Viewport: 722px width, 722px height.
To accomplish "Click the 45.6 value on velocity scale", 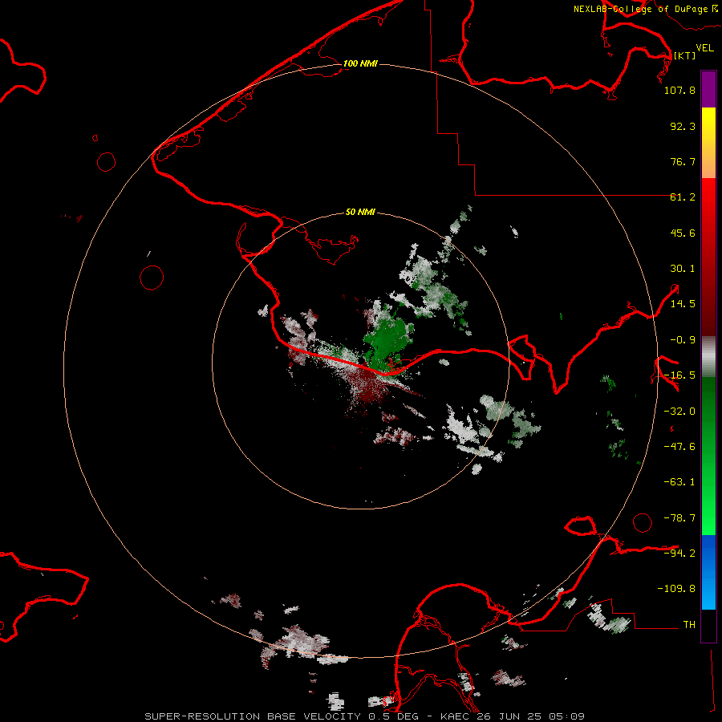I will point(683,233).
